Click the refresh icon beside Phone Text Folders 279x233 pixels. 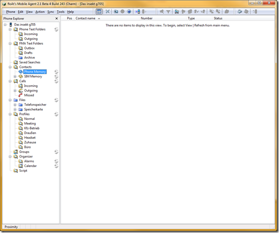click(x=56, y=29)
